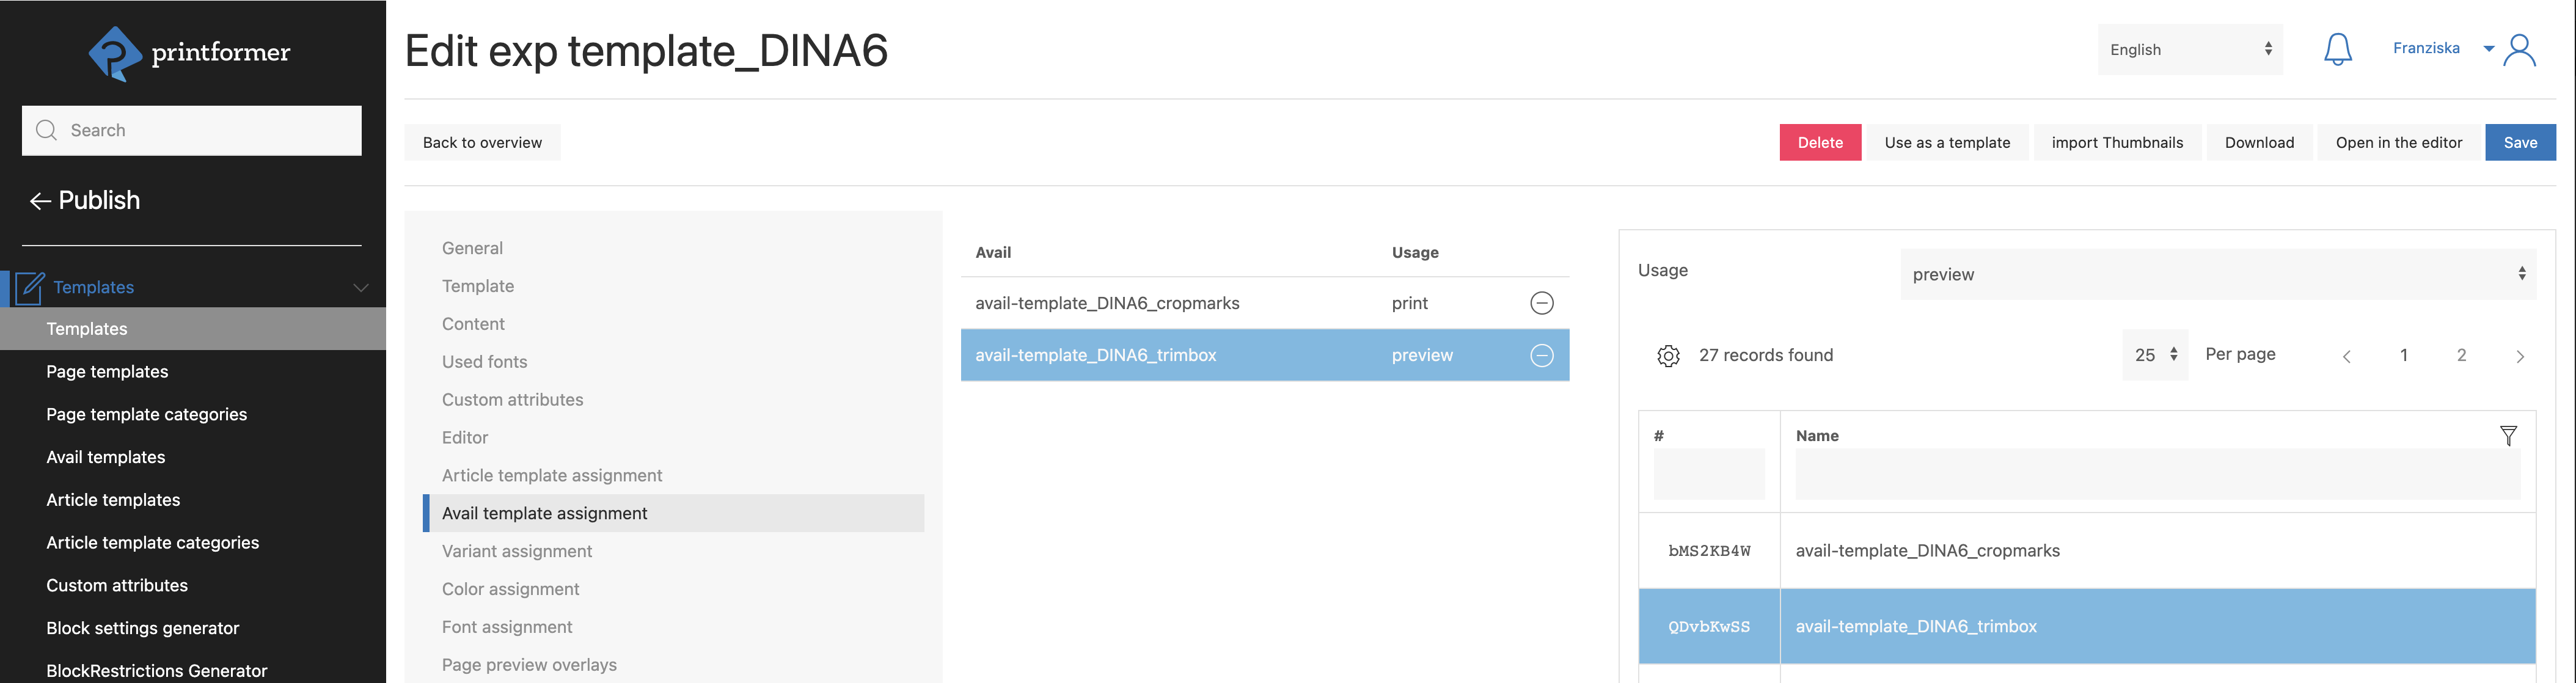Select the avail-template_DINA6_cropmarks table row
This screenshot has height=683, width=2576.
pyautogui.click(x=2086, y=551)
